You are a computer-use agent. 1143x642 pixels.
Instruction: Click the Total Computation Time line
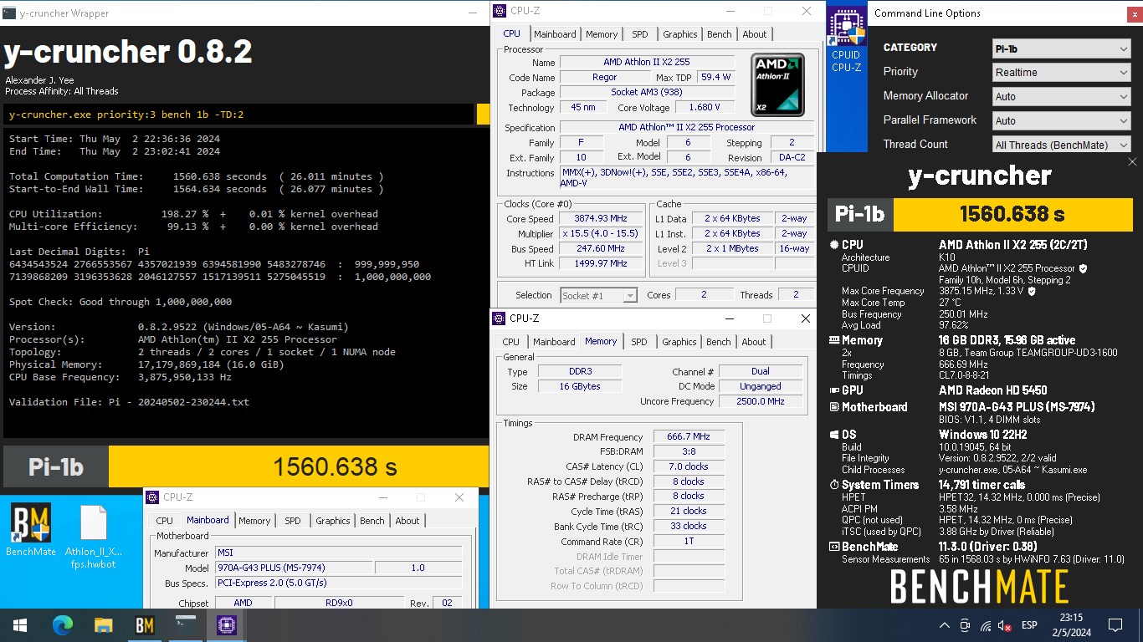196,176
